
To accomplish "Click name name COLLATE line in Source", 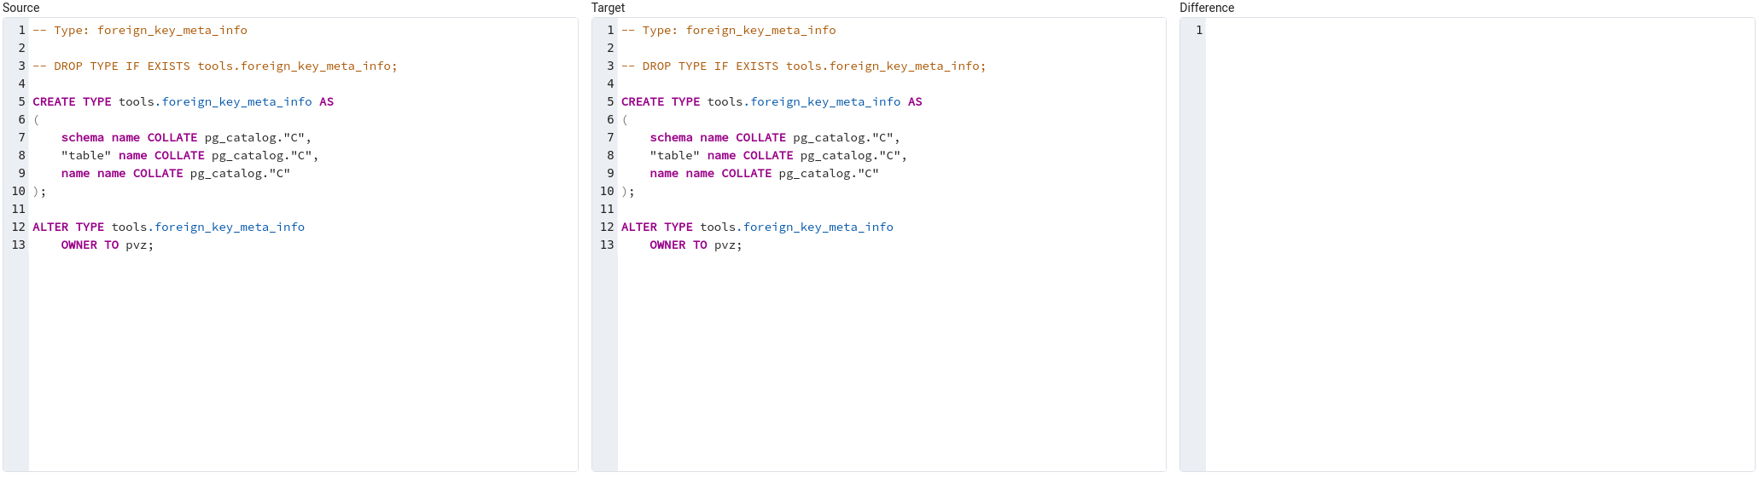I will (x=176, y=173).
